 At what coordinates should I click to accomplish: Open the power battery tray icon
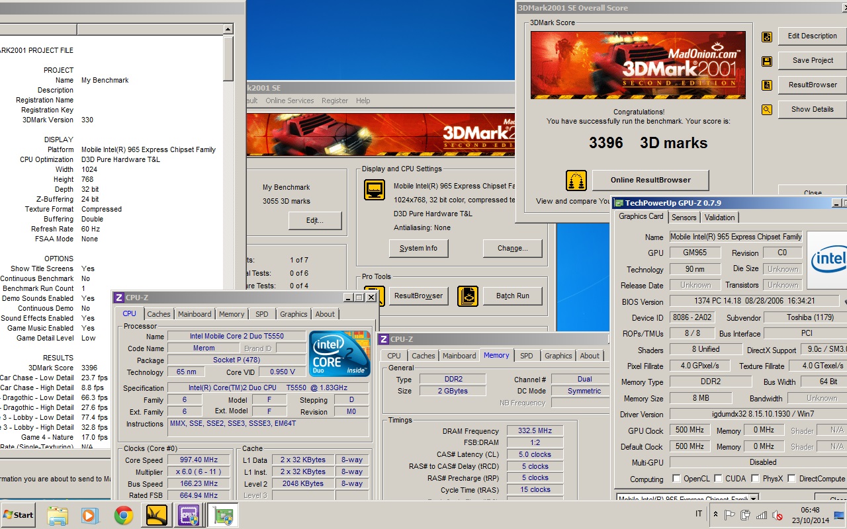point(746,514)
